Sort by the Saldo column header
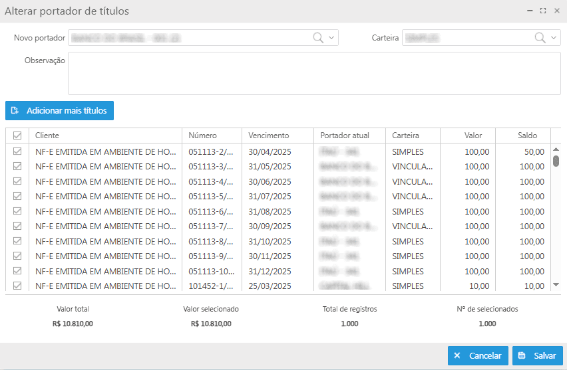Viewport: 567px width, 370px height. click(527, 136)
